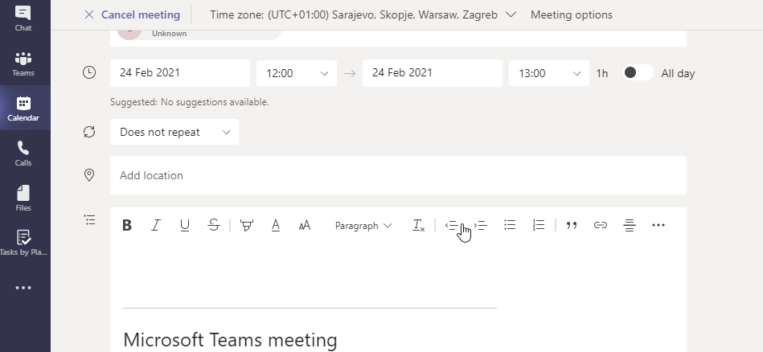Cancel the meeting
The width and height of the screenshot is (763, 352).
point(132,14)
